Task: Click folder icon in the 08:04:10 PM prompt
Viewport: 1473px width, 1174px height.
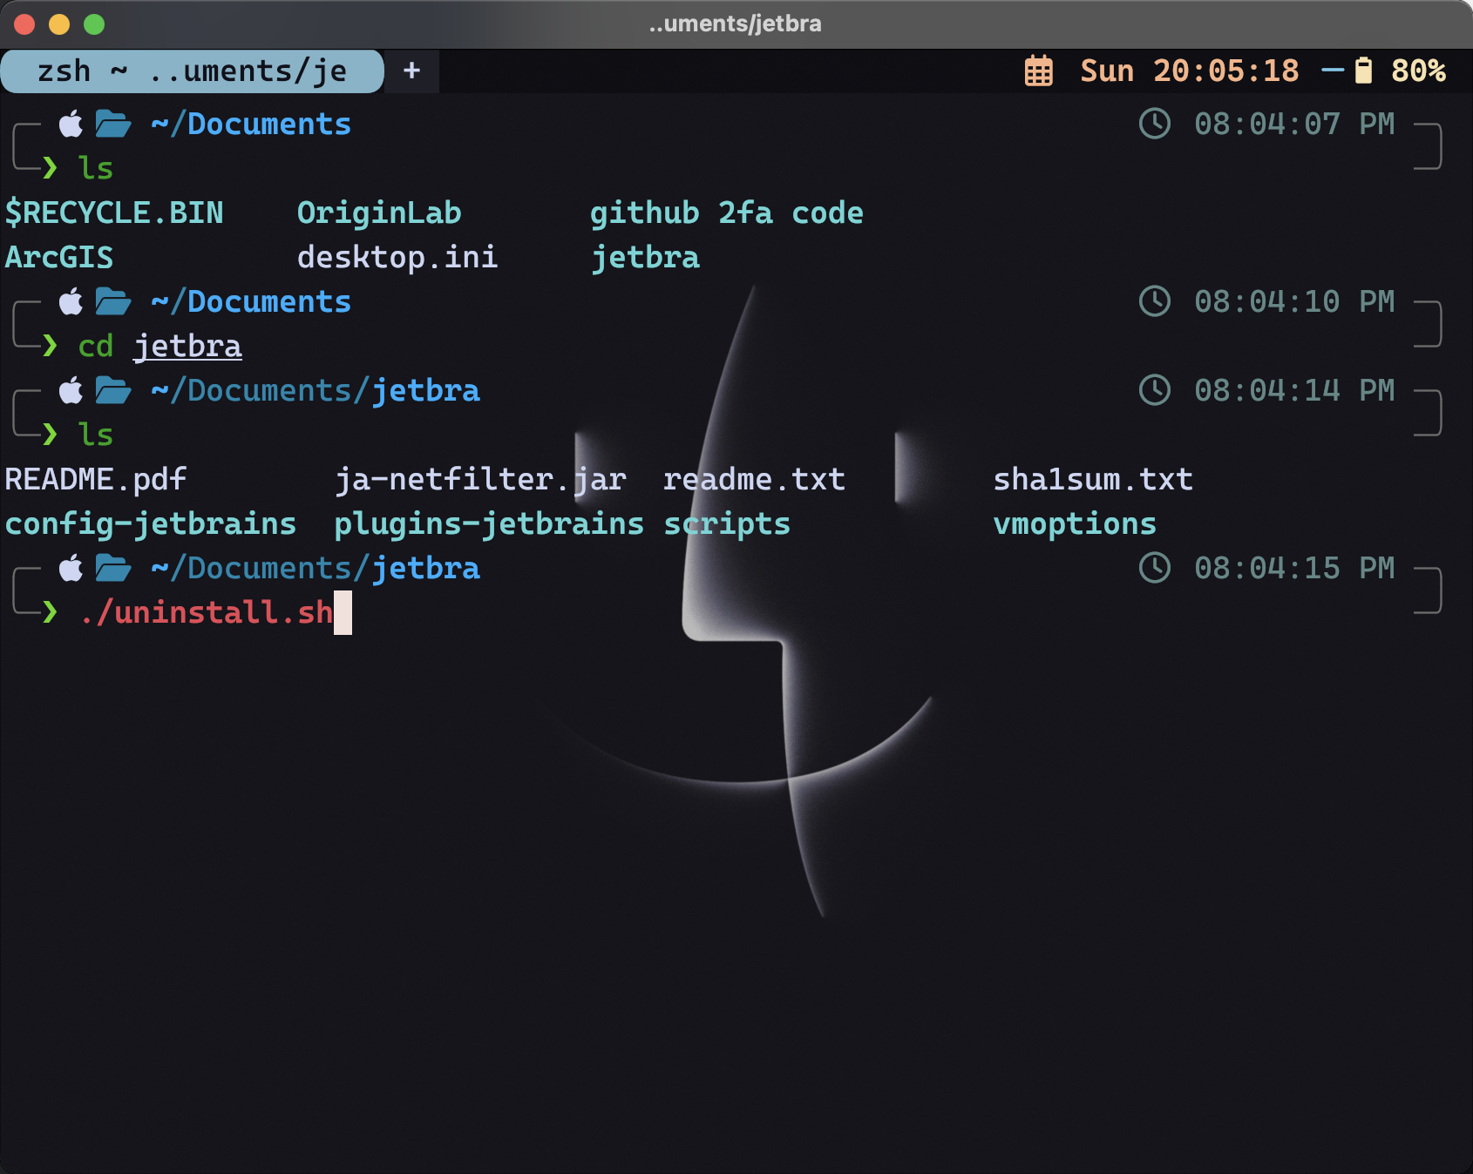Action: click(x=113, y=301)
